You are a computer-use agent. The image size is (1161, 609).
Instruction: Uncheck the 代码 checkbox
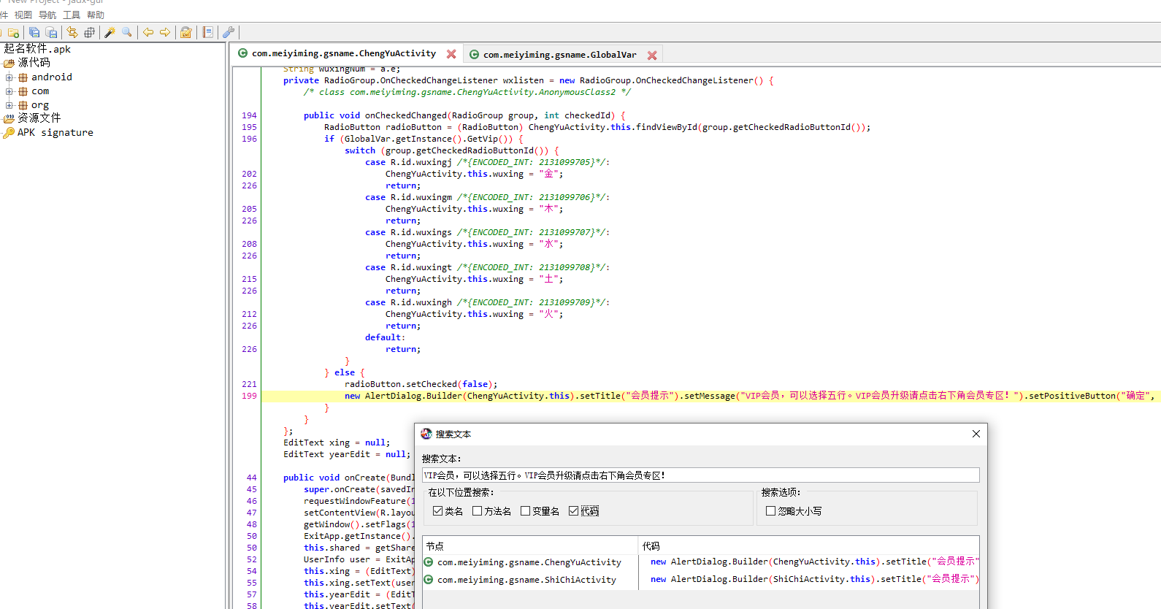click(x=573, y=511)
